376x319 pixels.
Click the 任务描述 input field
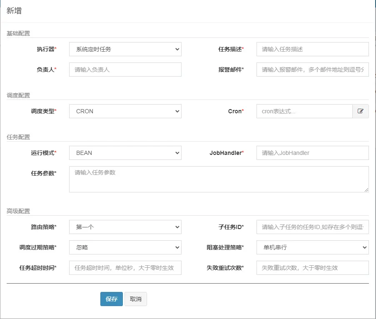point(312,49)
